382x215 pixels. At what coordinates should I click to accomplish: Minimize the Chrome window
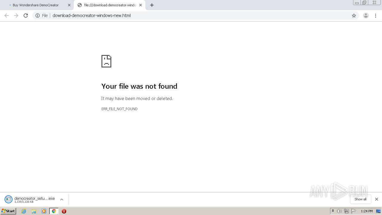[x=357, y=3]
